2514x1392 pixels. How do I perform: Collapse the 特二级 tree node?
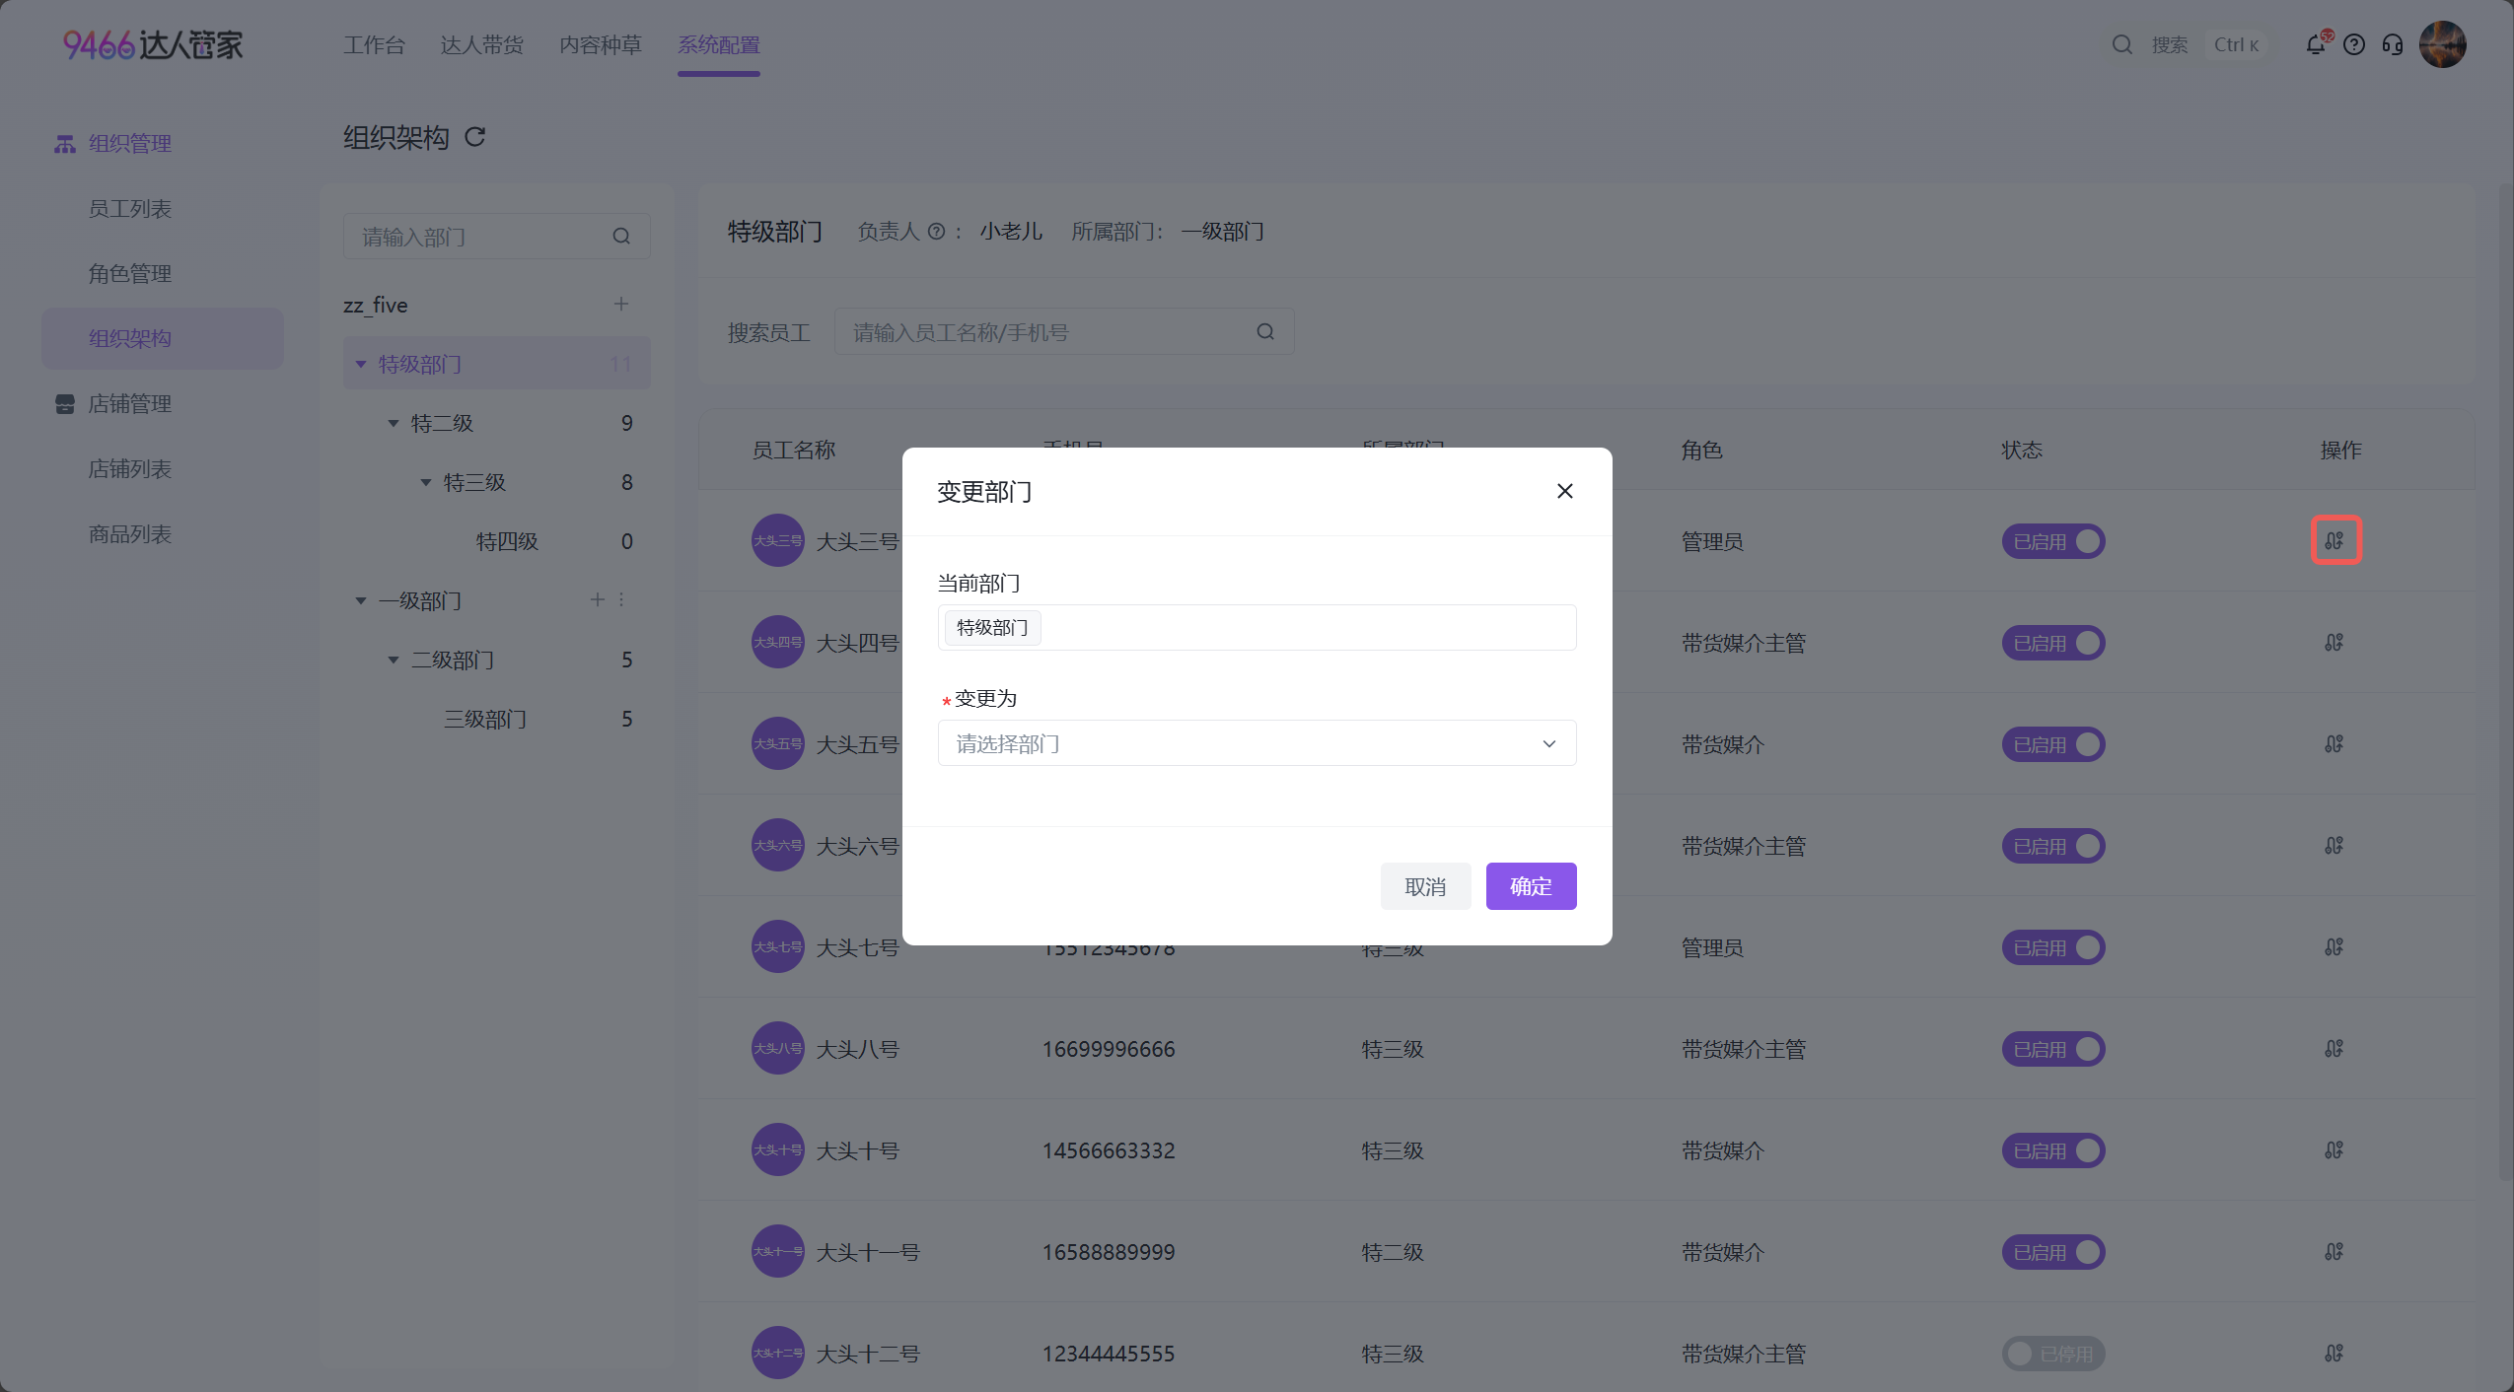pyautogui.click(x=394, y=424)
